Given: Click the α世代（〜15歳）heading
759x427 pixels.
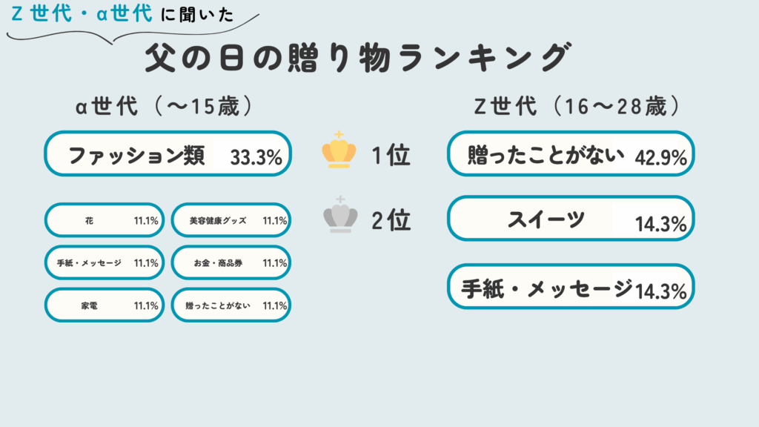Looking at the screenshot, I should (x=164, y=106).
